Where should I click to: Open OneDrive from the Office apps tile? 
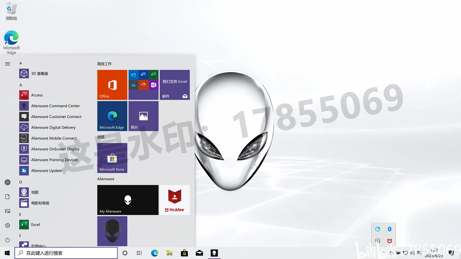133,85
